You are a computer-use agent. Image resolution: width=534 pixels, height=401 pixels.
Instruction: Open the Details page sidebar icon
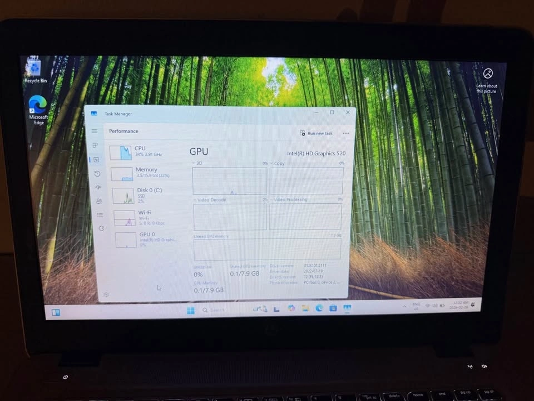click(100, 214)
